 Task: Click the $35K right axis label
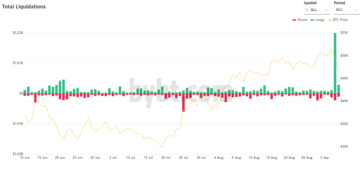[x=344, y=124]
